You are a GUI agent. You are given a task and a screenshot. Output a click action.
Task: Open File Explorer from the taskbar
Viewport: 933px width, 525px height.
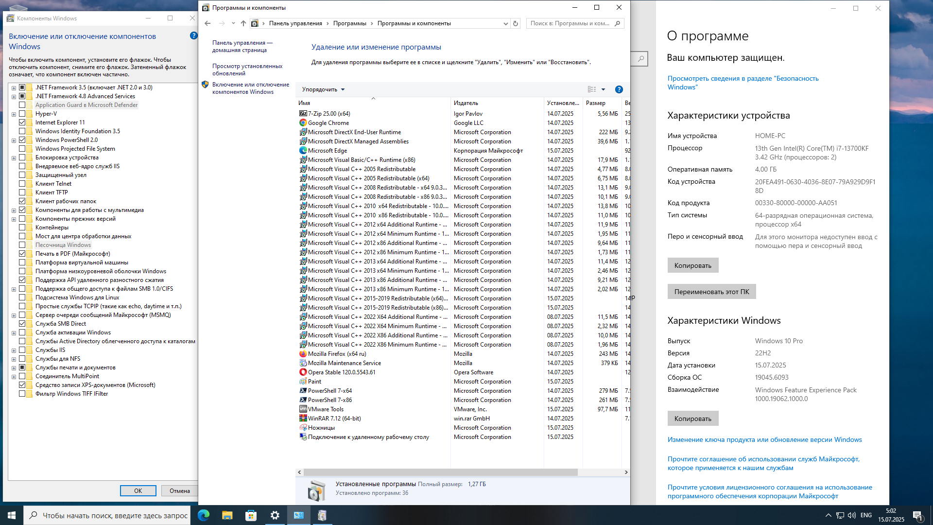point(227,515)
